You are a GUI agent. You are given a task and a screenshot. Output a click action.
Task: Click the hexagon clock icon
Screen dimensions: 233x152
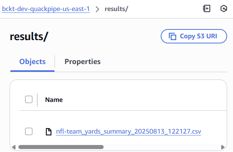[x=224, y=8]
